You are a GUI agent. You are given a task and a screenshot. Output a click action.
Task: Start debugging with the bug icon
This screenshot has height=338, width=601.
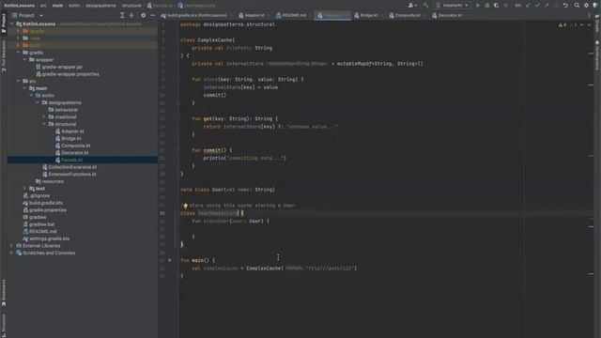pos(487,6)
